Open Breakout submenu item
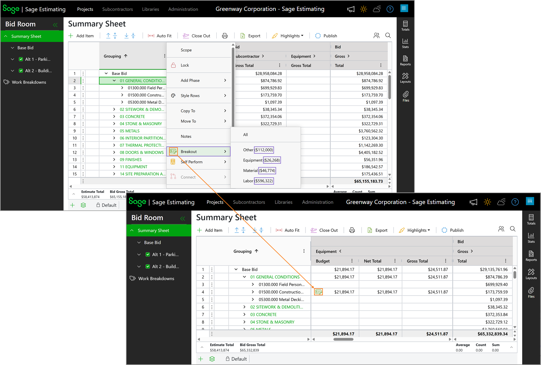The image size is (541, 365). [199, 152]
